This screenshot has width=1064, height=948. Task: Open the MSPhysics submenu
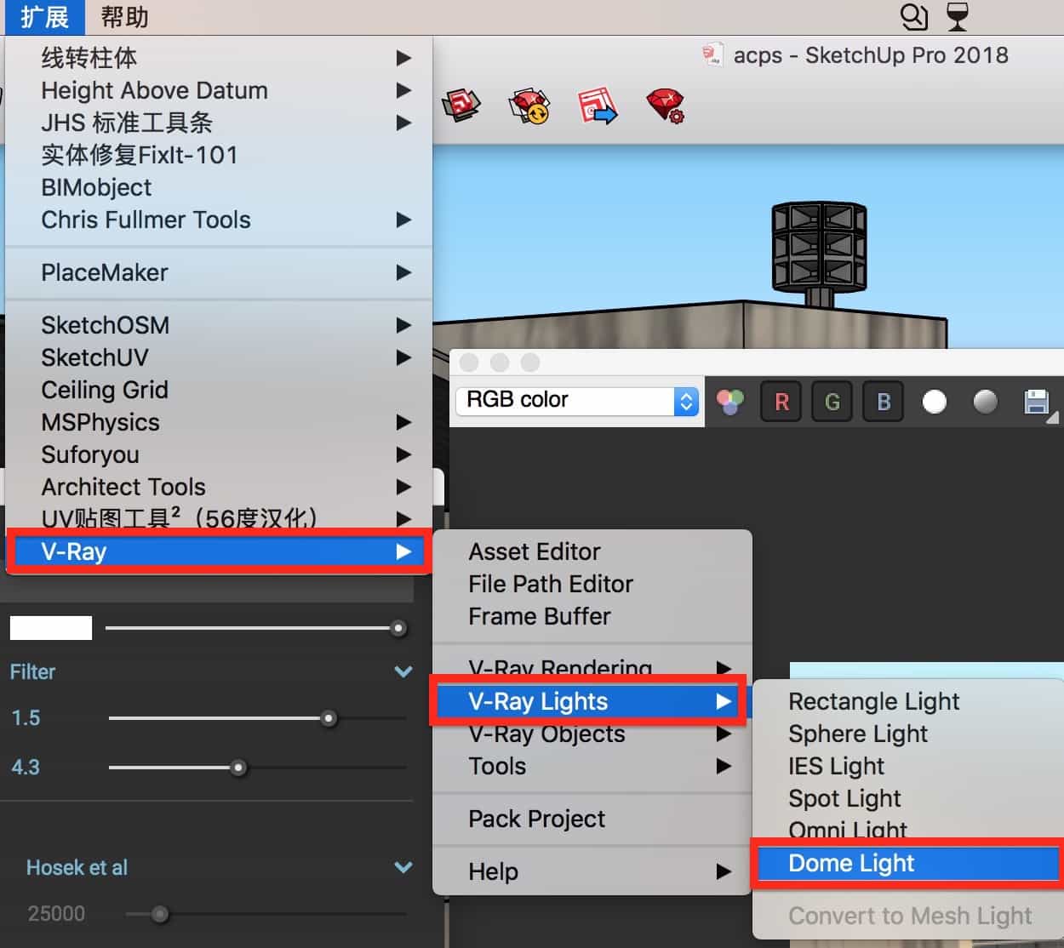219,422
